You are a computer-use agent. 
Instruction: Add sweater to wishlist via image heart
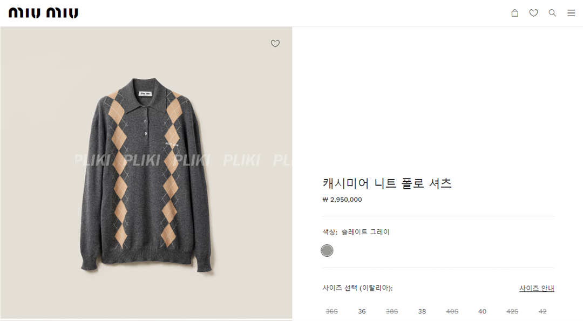(275, 44)
